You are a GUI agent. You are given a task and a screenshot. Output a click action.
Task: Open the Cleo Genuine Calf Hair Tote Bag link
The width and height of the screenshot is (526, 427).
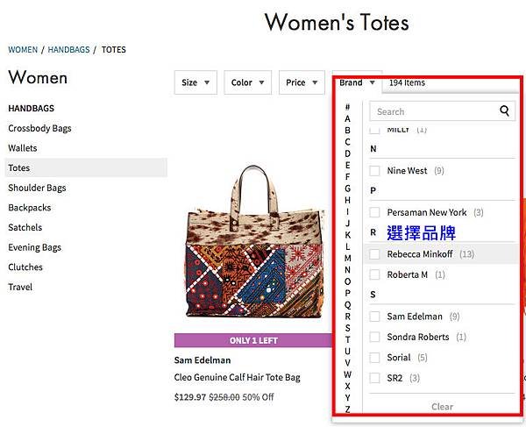(x=238, y=377)
